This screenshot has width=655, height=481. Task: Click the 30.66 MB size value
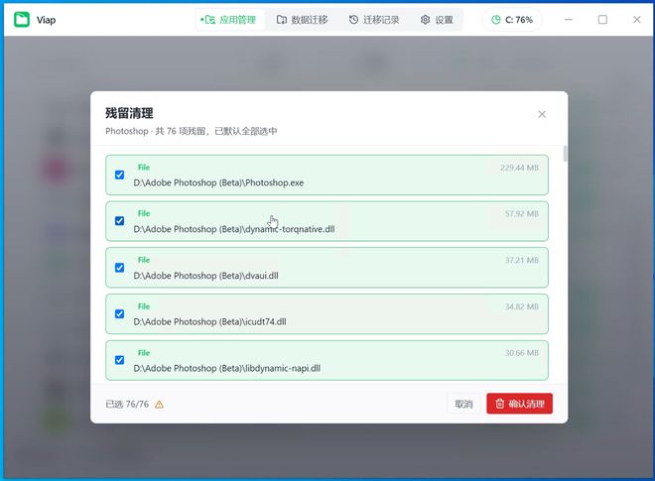(522, 353)
